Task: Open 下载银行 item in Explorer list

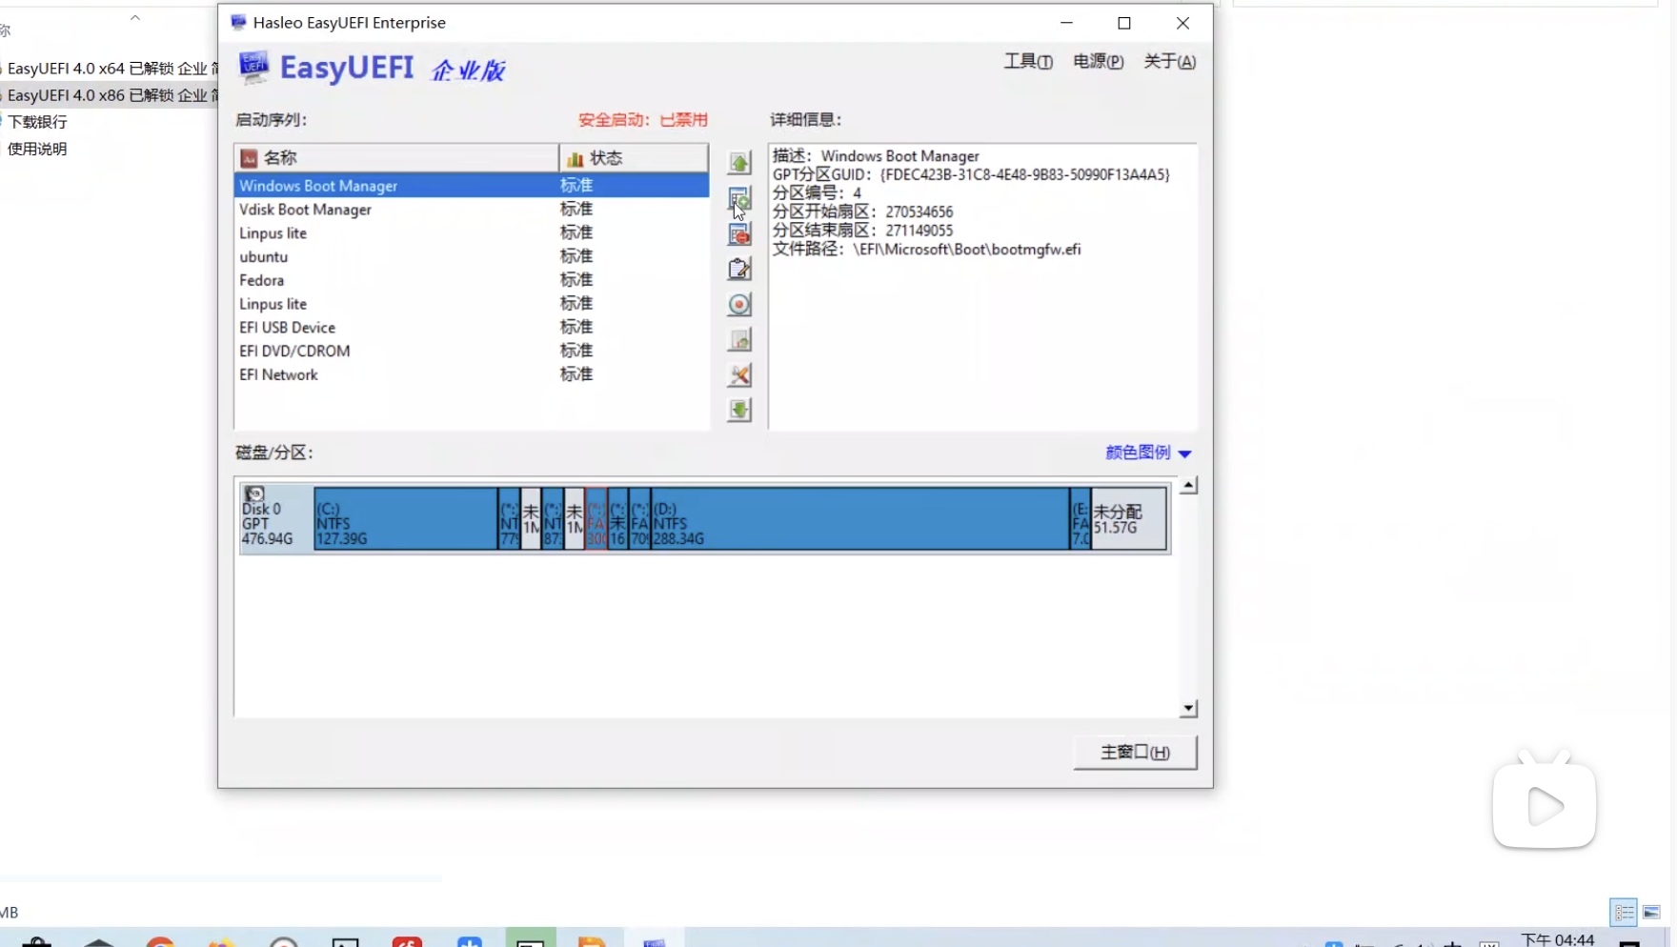Action: pyautogui.click(x=37, y=122)
